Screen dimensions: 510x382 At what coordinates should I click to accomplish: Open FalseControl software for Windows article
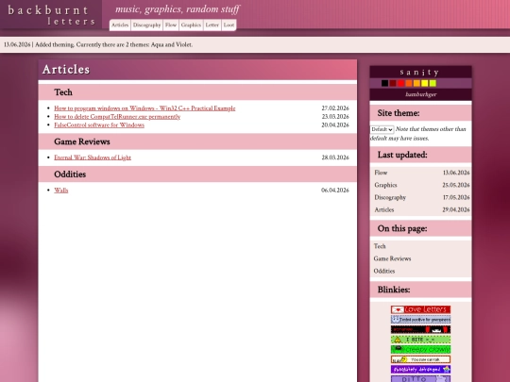99,125
